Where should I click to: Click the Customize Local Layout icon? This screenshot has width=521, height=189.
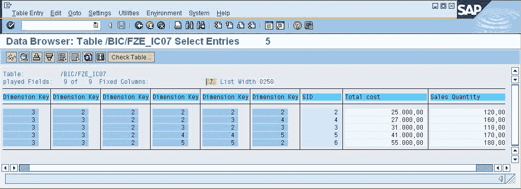click(x=309, y=25)
